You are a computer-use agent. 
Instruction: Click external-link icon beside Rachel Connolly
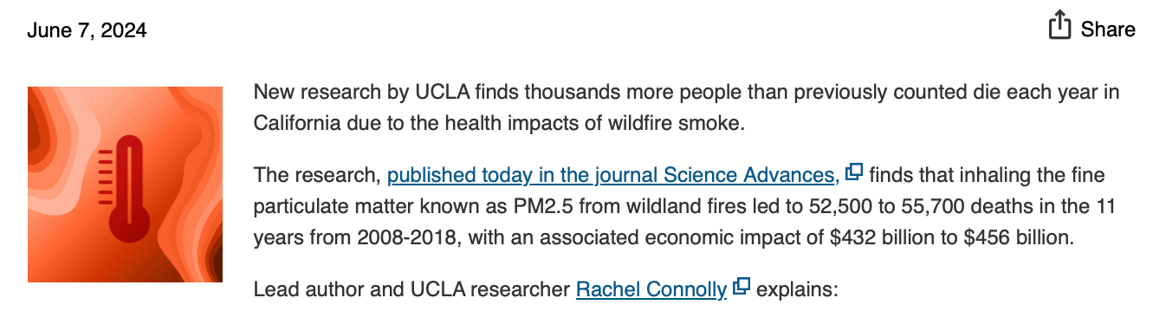(x=742, y=287)
